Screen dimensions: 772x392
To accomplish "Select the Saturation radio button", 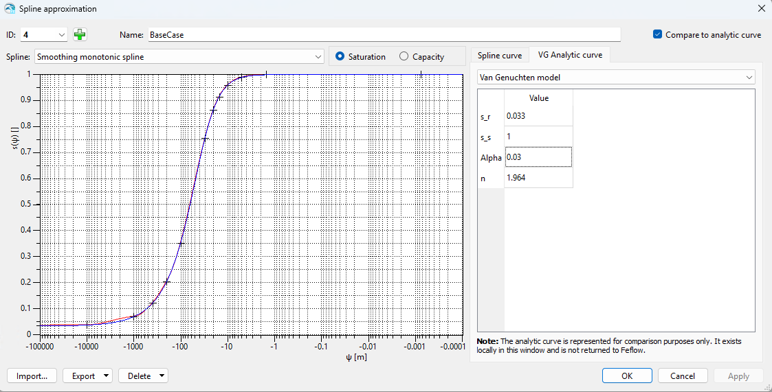I will (x=340, y=57).
